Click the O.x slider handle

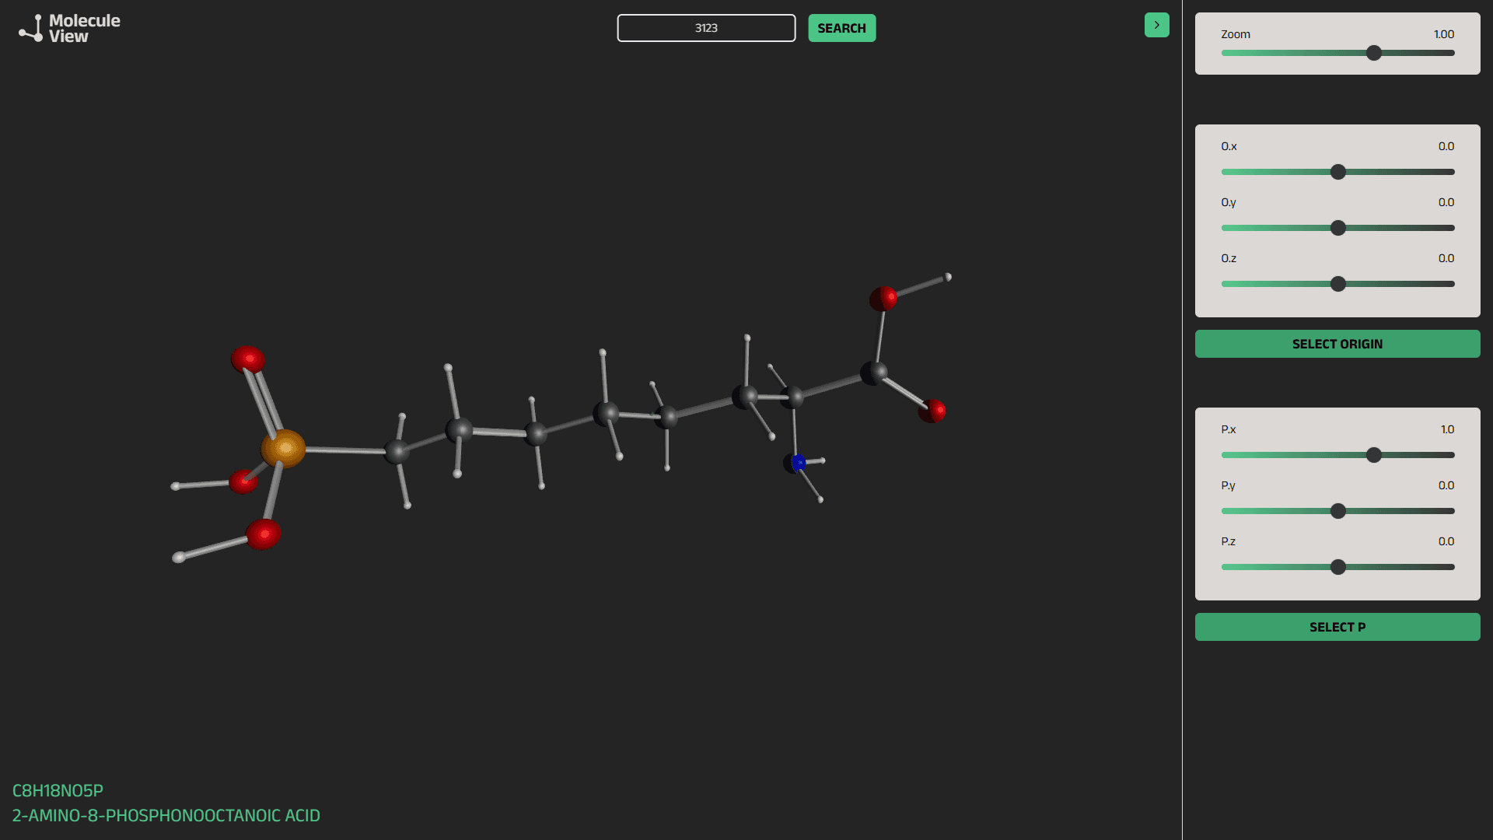click(x=1337, y=172)
